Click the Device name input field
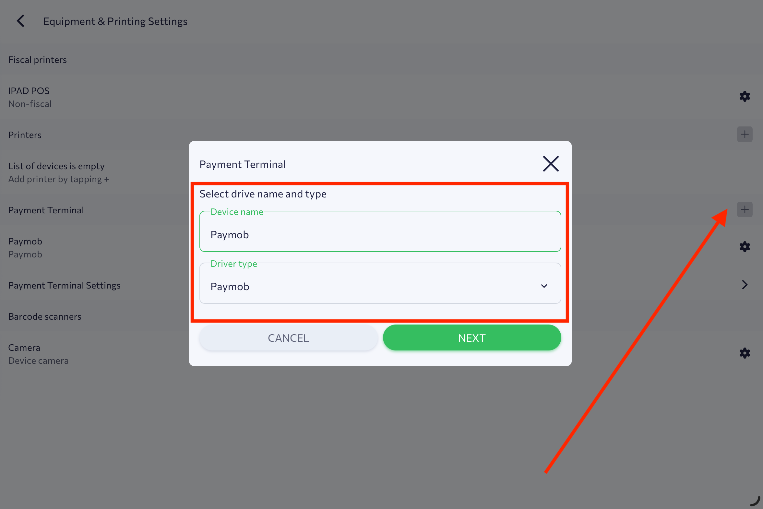 pyautogui.click(x=380, y=231)
